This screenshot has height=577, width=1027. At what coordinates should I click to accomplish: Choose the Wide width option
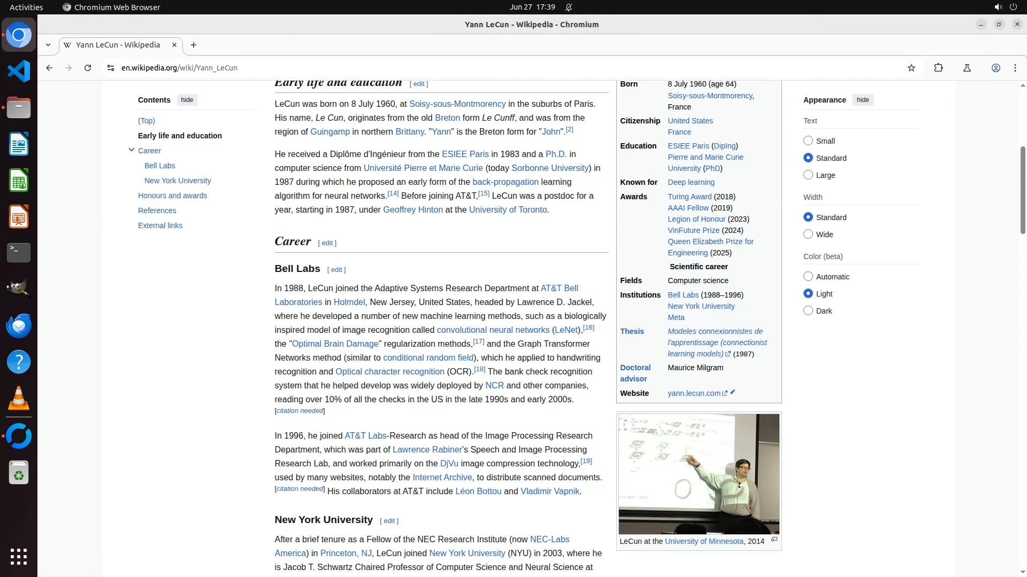808,234
